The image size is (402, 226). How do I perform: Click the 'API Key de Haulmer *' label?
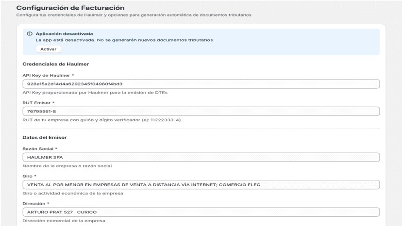point(48,75)
